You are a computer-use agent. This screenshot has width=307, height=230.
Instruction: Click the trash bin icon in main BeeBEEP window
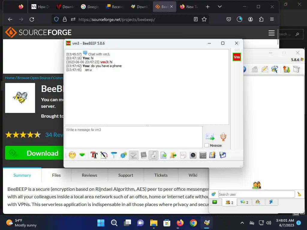click(297, 69)
